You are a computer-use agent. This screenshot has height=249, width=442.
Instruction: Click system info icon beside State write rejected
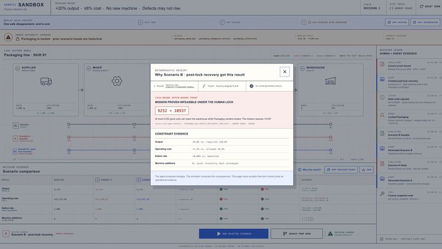point(382,97)
